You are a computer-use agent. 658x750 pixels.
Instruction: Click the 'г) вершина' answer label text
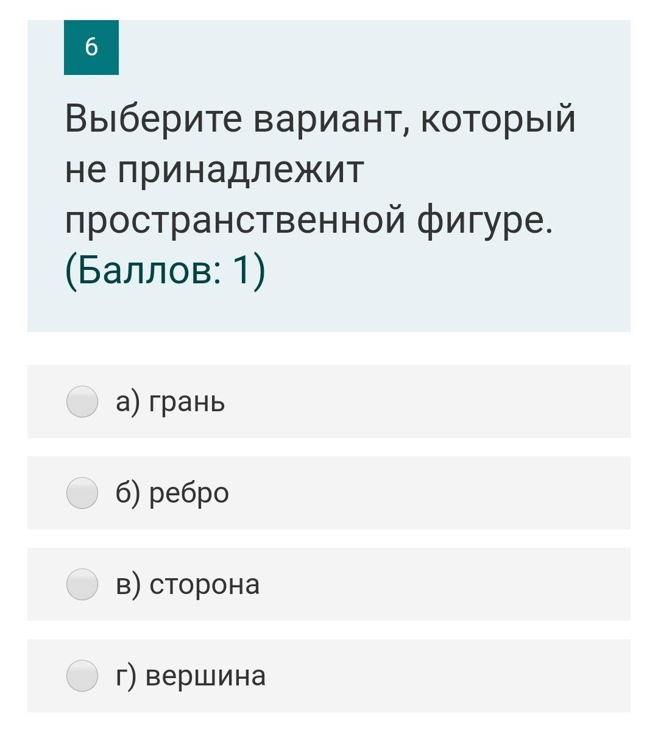point(191,676)
